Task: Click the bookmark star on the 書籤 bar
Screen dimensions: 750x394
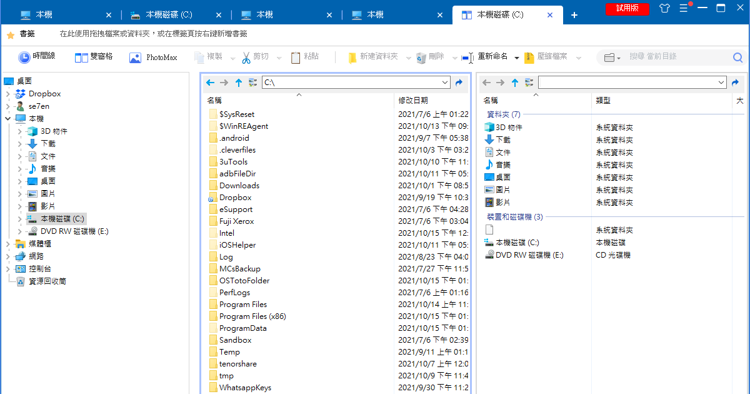Action: click(x=11, y=34)
